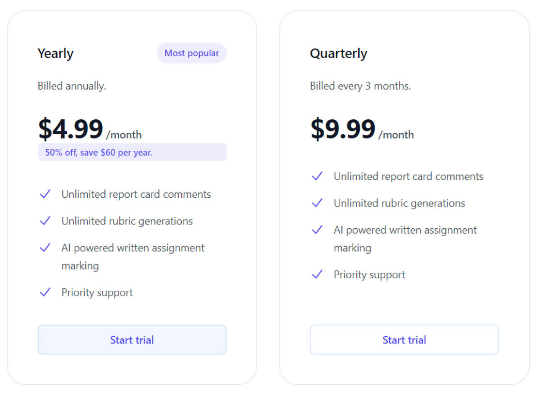This screenshot has width=537, height=393.
Task: Click the Billed every 3 months text
Action: 360,86
